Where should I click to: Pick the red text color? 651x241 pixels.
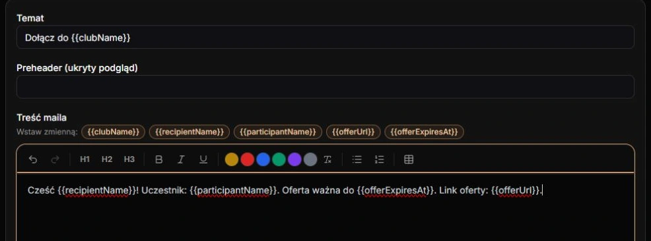click(248, 159)
